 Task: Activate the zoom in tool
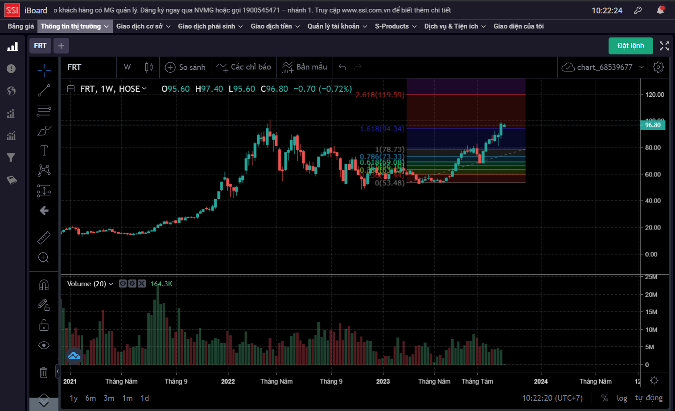(x=44, y=257)
